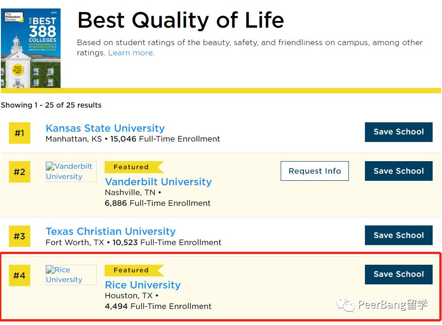Click the Rice University logo image
This screenshot has width=442, height=325.
(71, 275)
